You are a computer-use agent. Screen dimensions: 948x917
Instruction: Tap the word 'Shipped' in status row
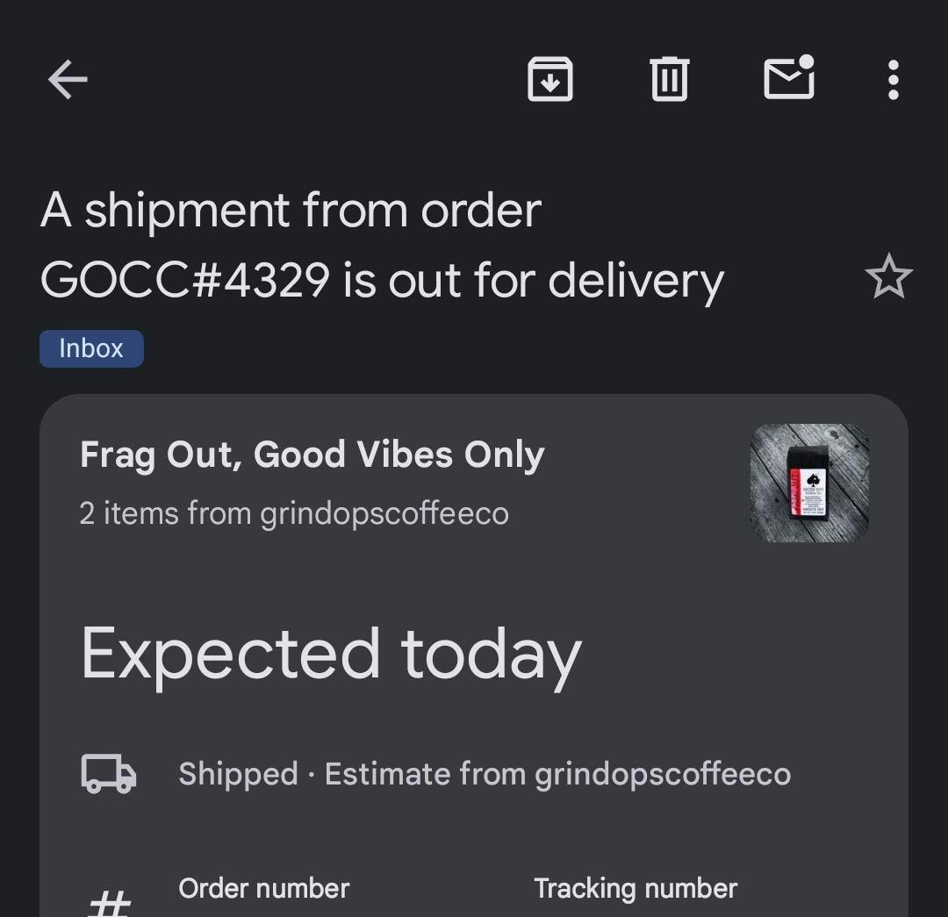point(238,774)
